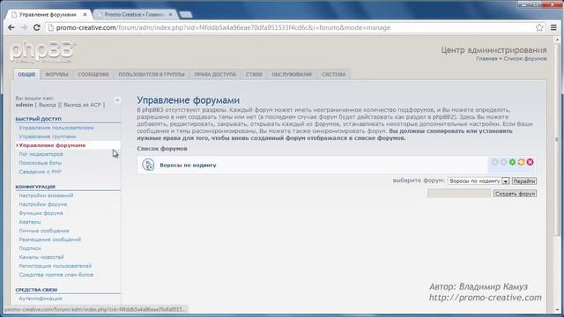
Task: Open Управление группами in sidebar
Action: coord(47,136)
